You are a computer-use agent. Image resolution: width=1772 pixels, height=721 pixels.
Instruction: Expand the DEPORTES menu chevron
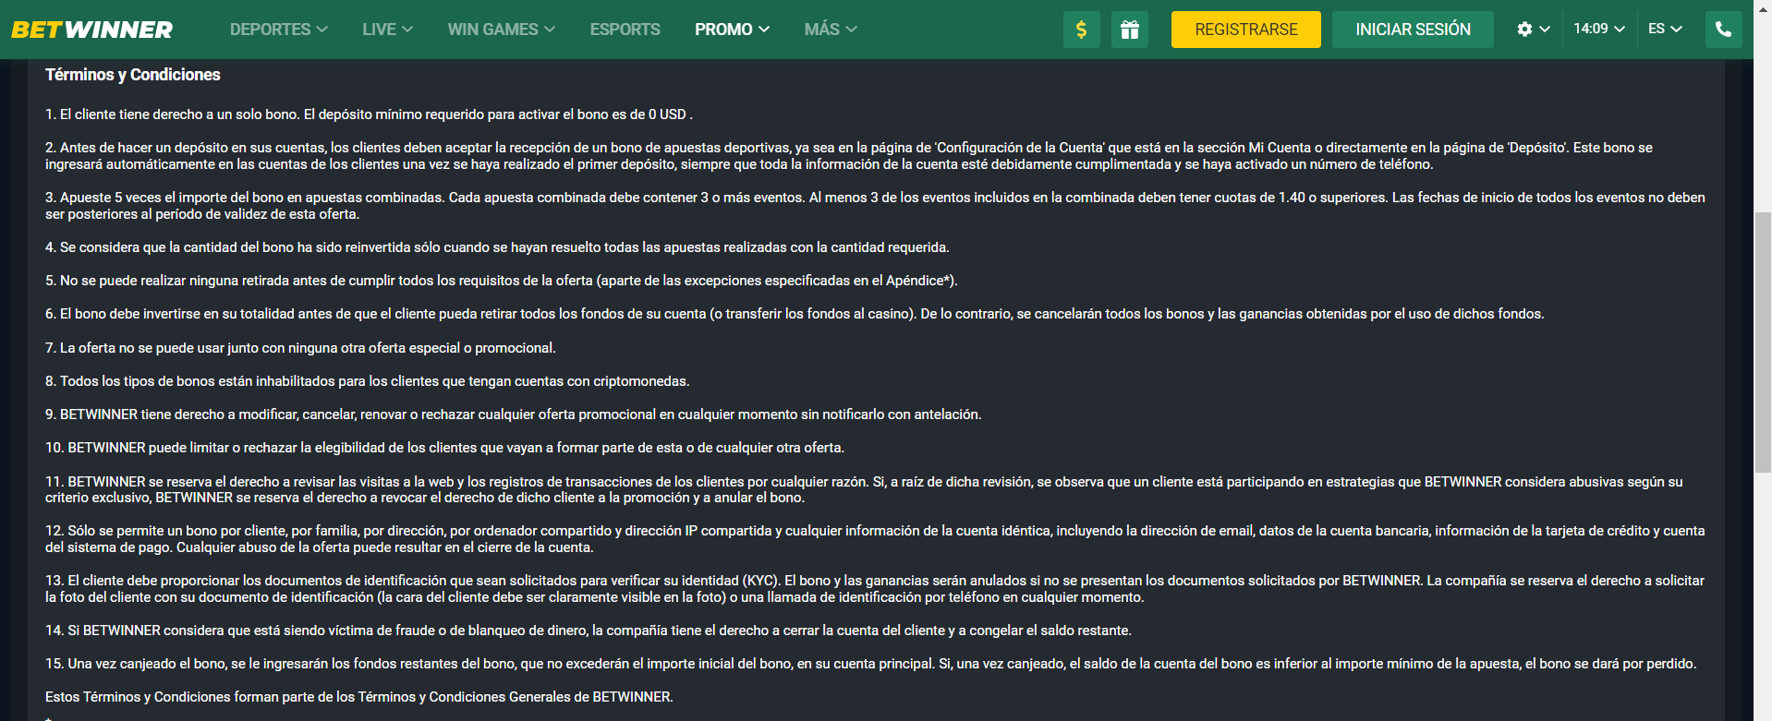pos(322,30)
